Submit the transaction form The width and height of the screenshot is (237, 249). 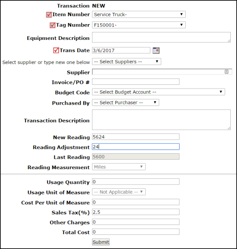101,242
